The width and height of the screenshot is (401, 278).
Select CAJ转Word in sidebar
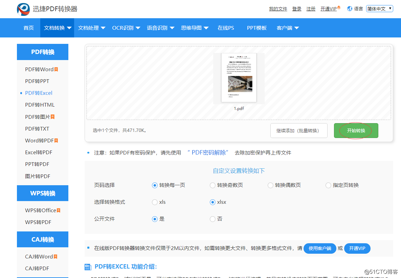(x=39, y=256)
